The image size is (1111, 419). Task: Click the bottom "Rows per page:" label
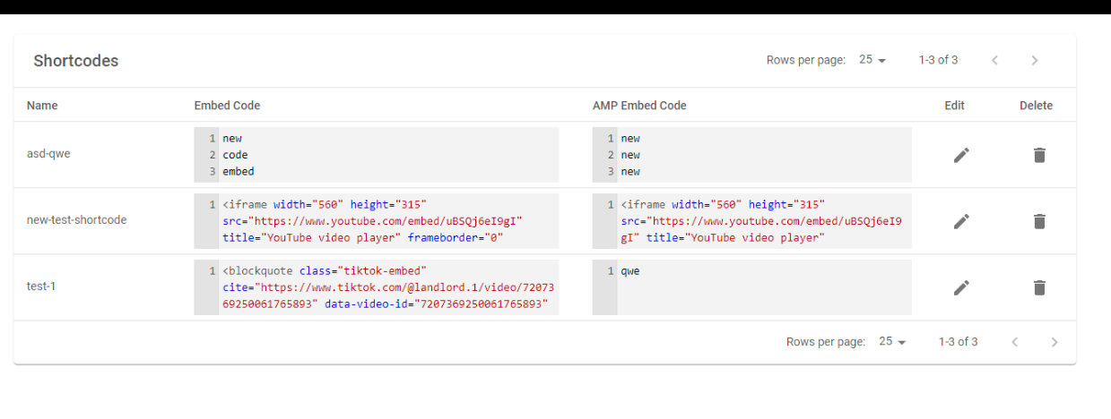point(826,342)
